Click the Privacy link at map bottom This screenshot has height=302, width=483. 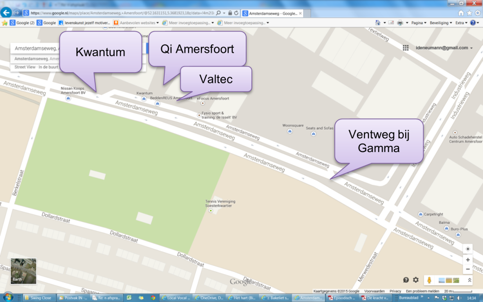pos(395,291)
